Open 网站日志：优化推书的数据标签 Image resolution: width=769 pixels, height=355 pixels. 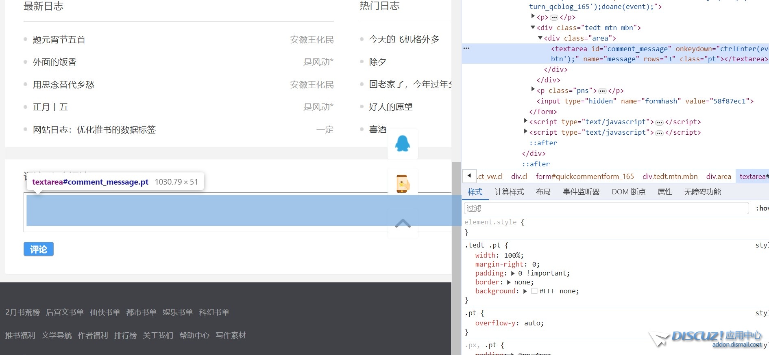(x=94, y=130)
